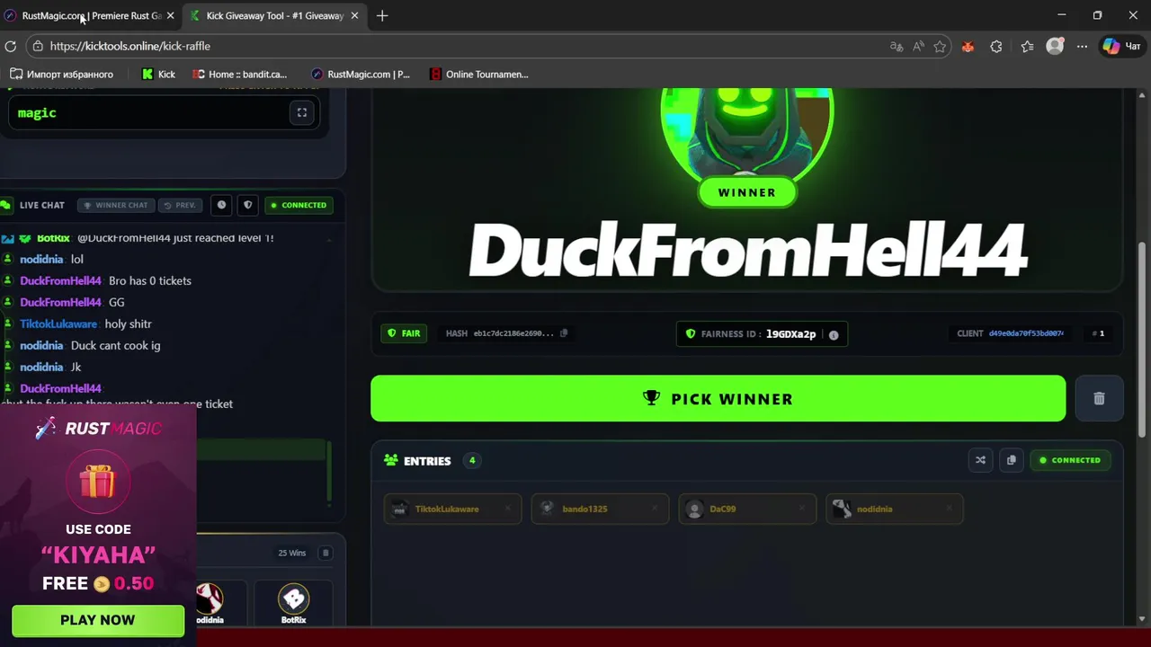Open the favorites list icon
The width and height of the screenshot is (1151, 647).
tap(1027, 46)
